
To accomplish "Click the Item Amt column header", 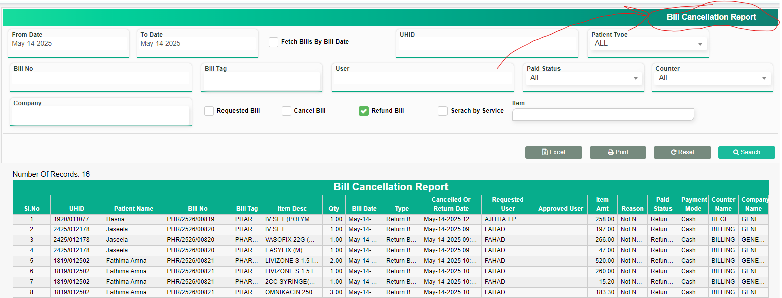I will 602,204.
